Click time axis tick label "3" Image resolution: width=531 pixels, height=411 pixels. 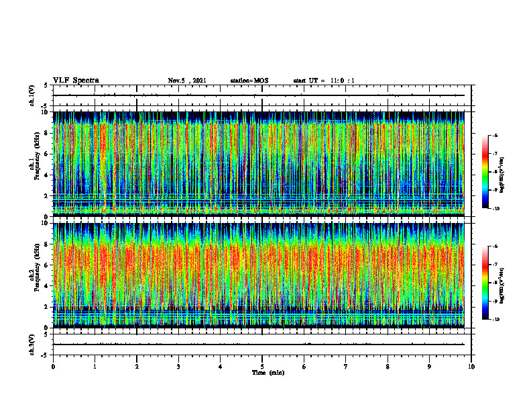pyautogui.click(x=178, y=367)
